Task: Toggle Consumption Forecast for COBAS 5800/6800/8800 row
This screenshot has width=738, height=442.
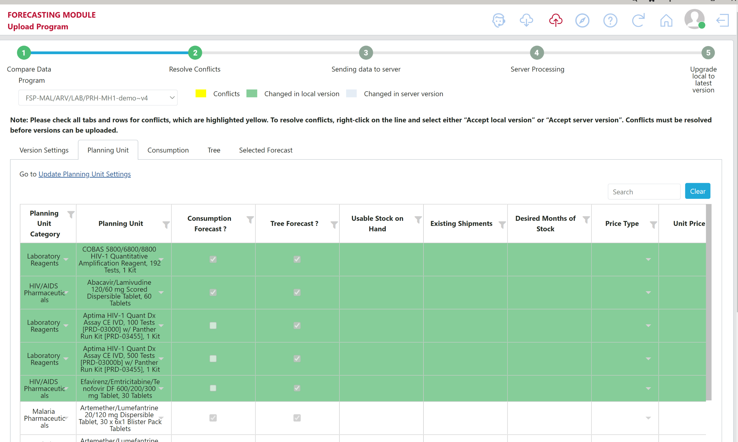Action: pos(213,259)
